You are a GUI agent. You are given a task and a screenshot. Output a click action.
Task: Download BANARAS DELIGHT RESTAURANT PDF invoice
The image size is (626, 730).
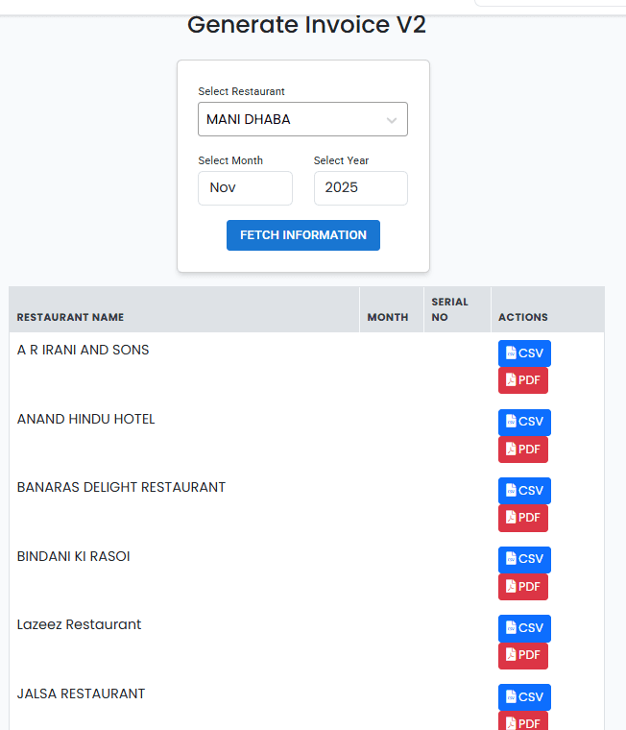coord(523,518)
